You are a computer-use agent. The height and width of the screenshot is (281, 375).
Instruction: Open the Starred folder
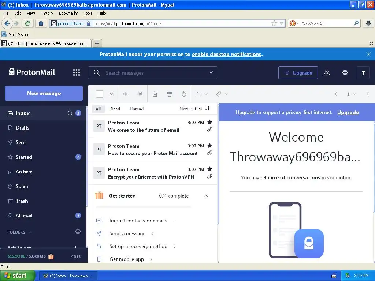point(43,157)
